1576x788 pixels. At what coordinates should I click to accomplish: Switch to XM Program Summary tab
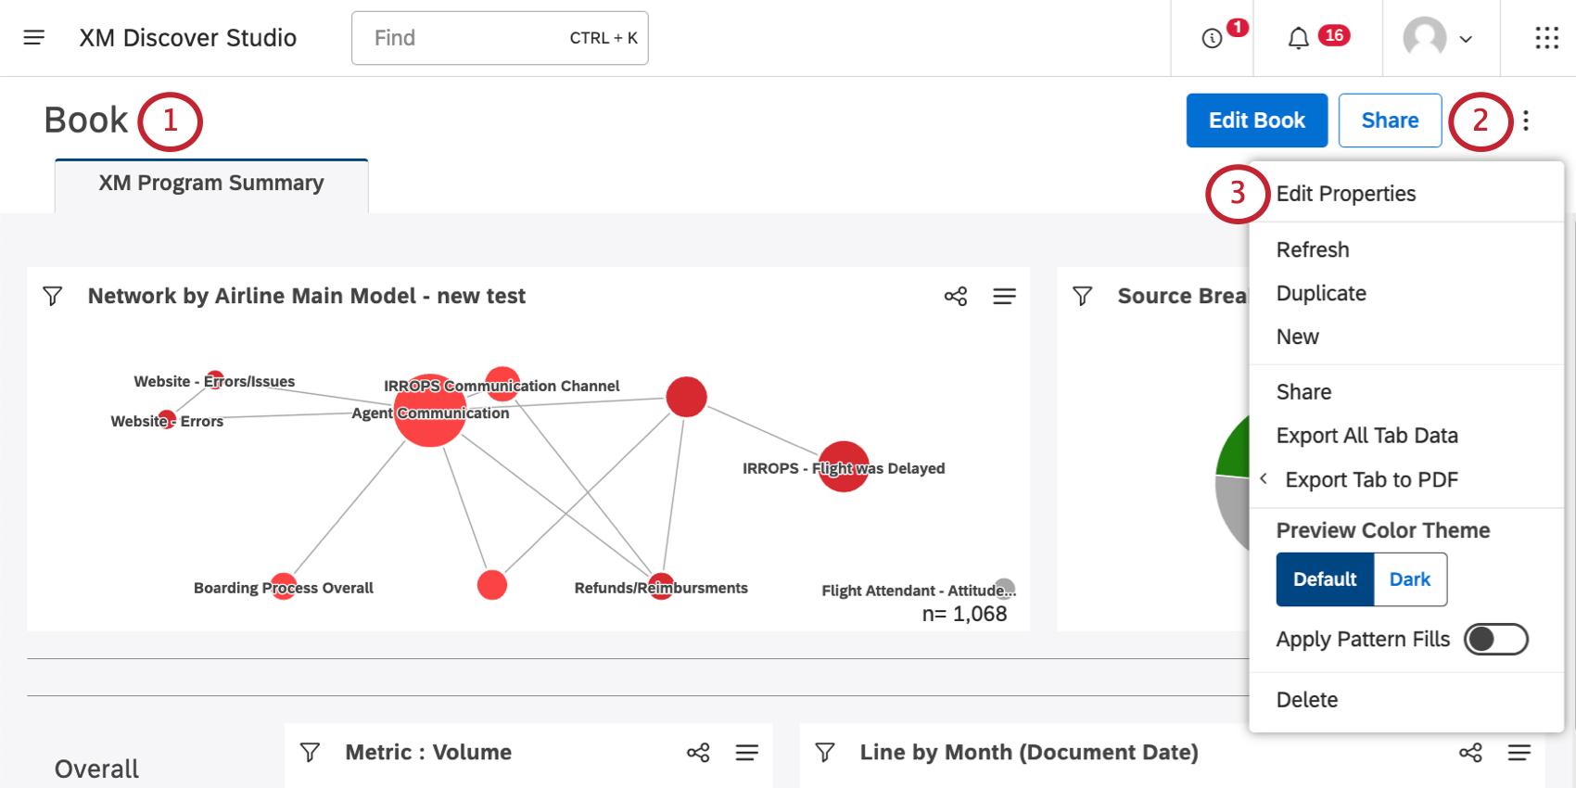(x=211, y=184)
